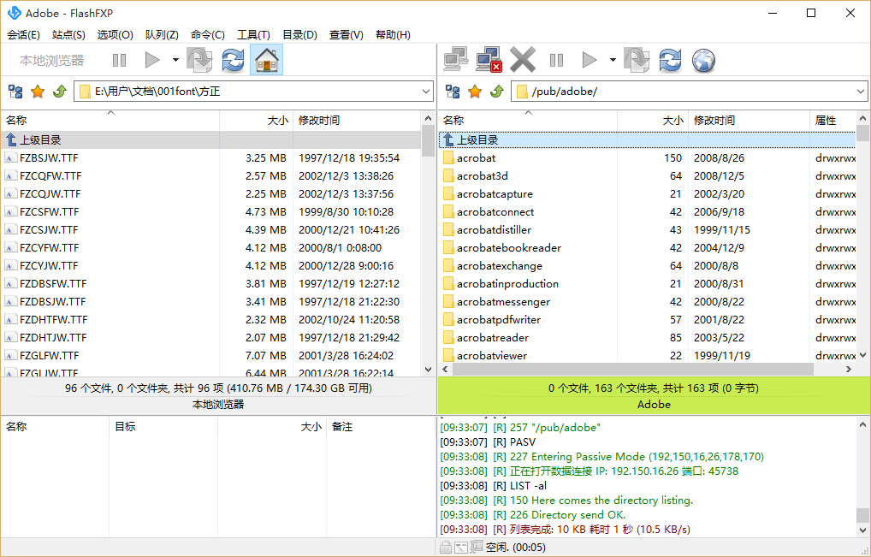Click the Disconnect icon in remote toolbar
Viewport: 871px width, 557px height.
pyautogui.click(x=489, y=60)
